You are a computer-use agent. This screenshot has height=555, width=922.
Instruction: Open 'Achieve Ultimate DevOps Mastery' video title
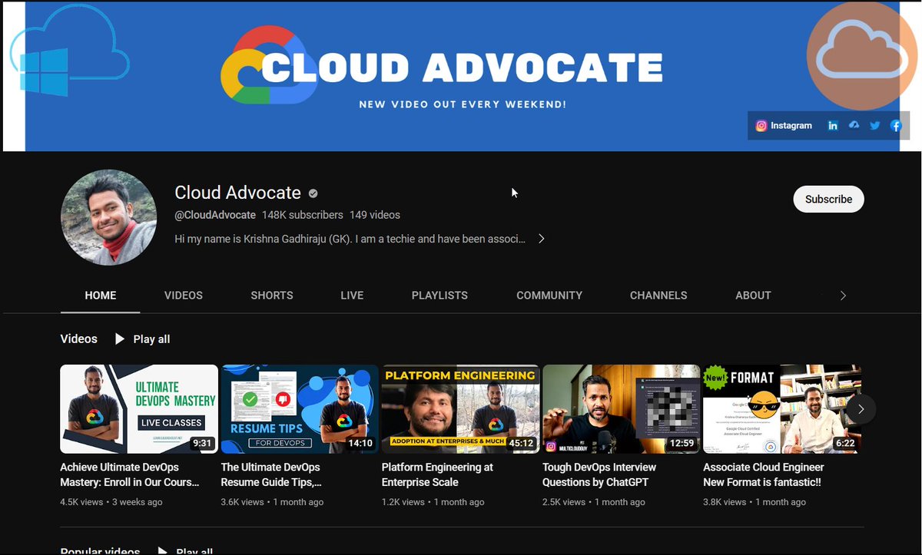click(130, 474)
